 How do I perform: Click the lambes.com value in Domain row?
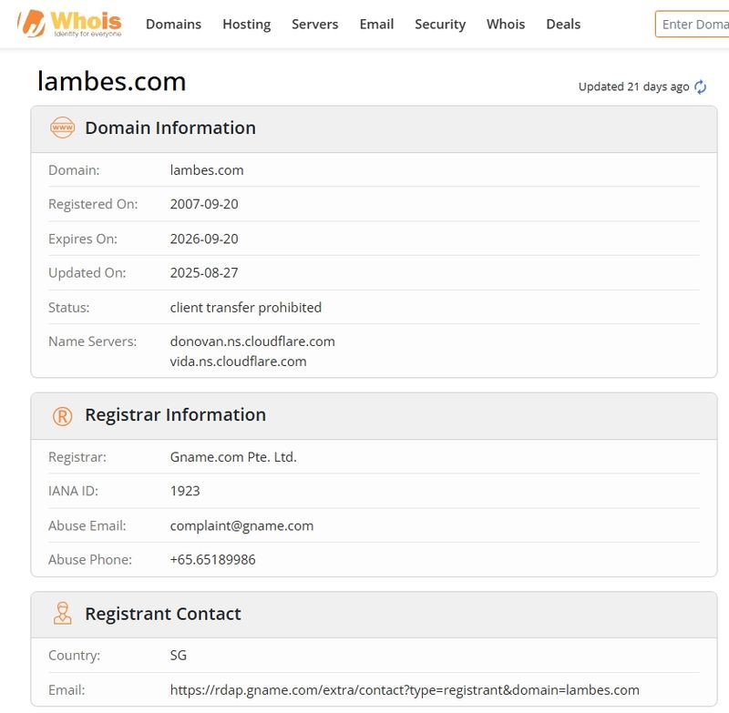207,170
